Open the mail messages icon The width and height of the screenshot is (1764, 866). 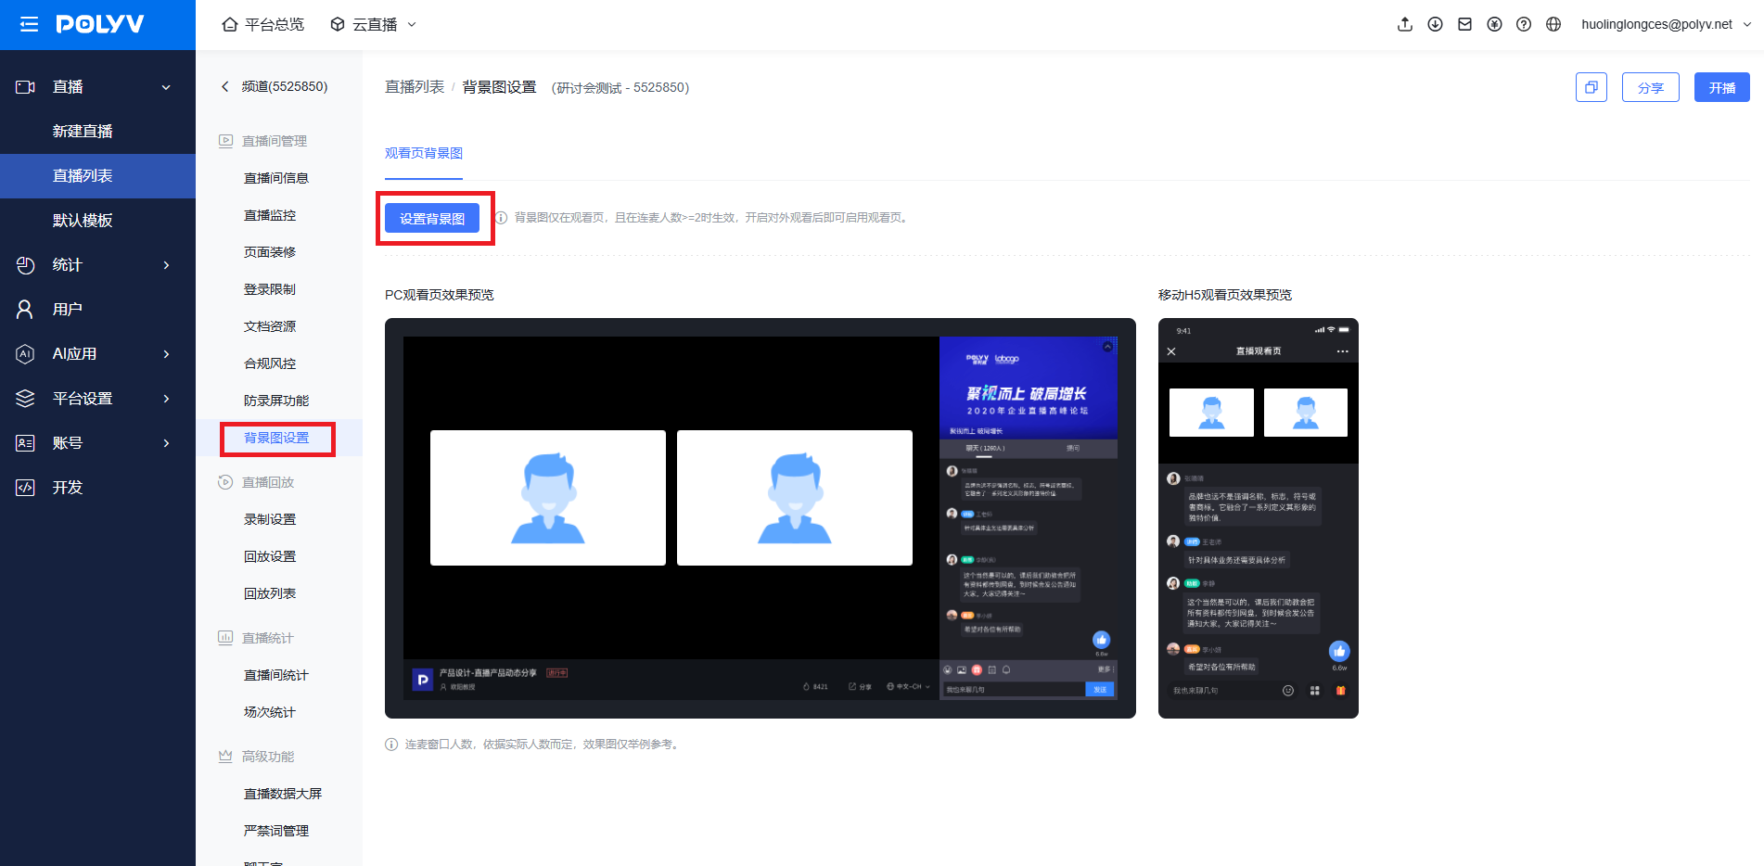pos(1464,24)
